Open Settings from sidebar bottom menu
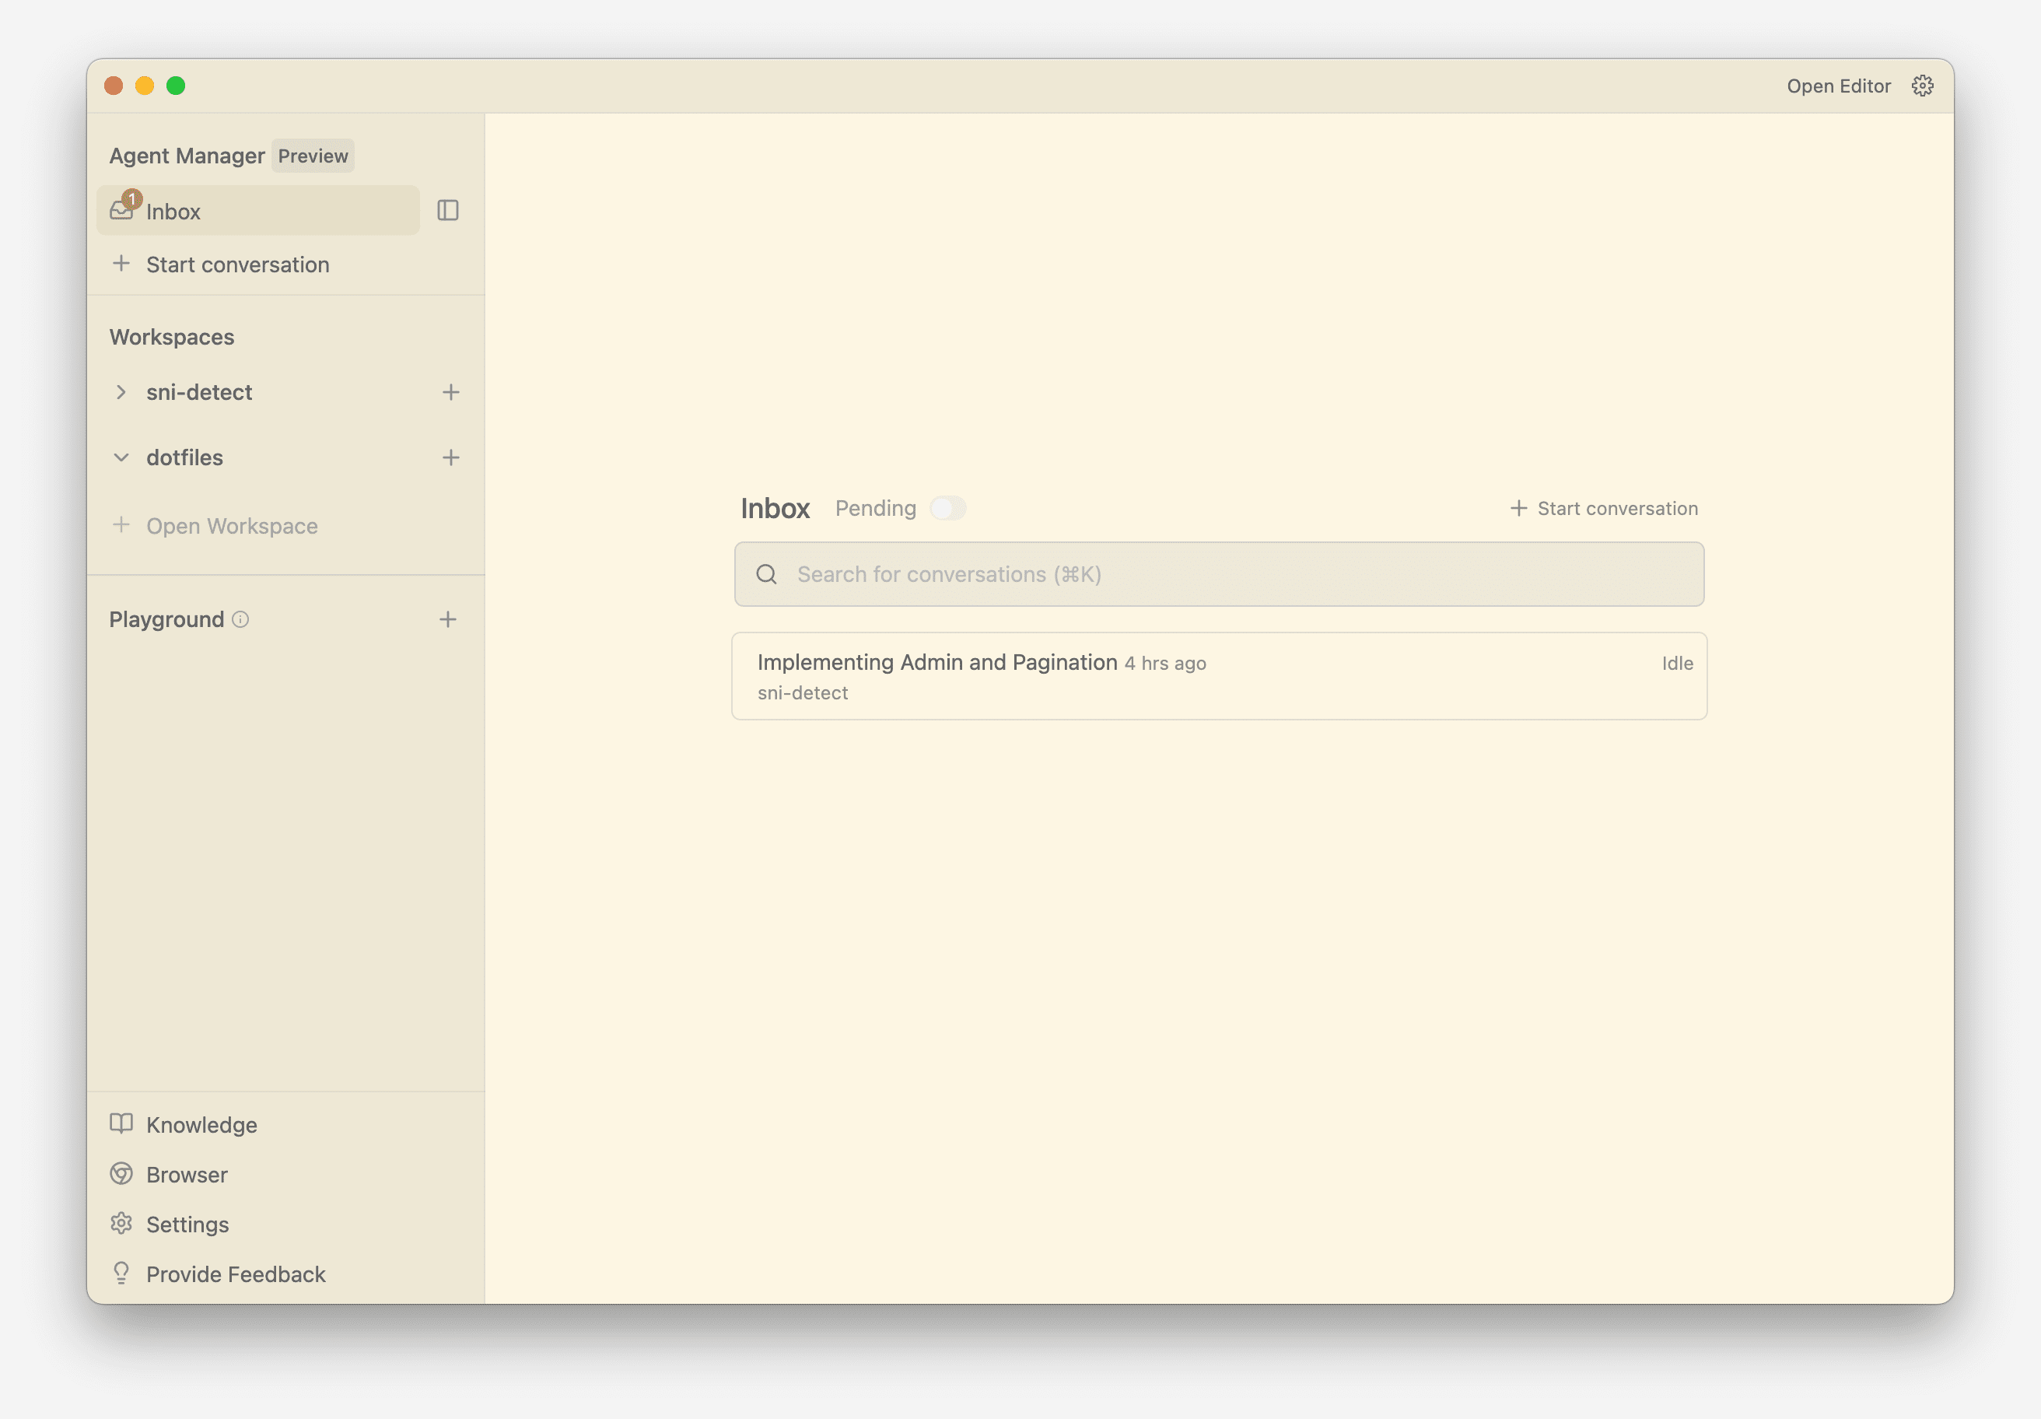 pyautogui.click(x=187, y=1225)
